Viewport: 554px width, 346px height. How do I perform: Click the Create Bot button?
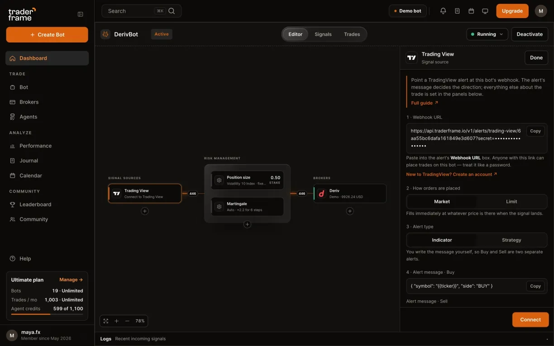click(47, 35)
